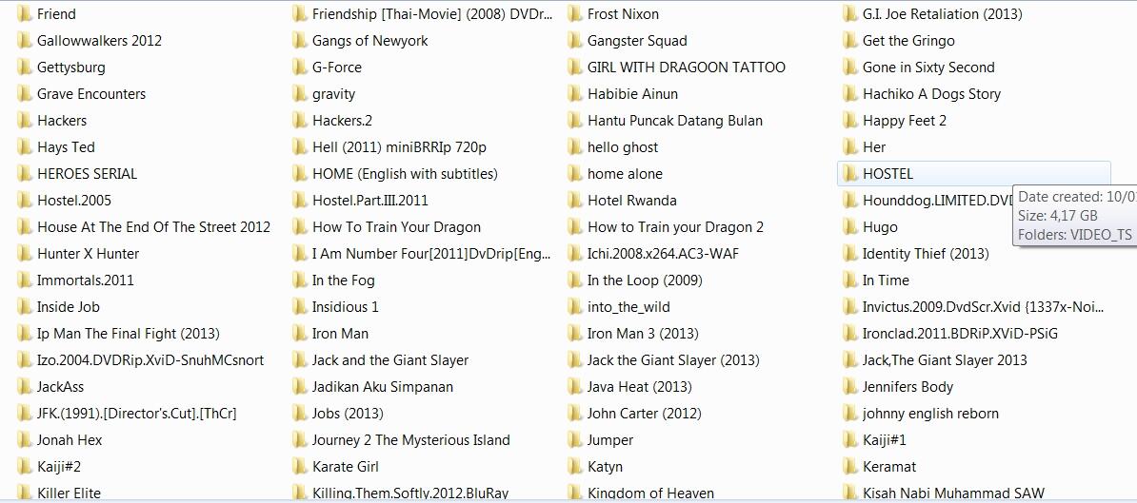The width and height of the screenshot is (1137, 503).
Task: Click the Gallowwalkers 2012 folder icon
Action: tap(25, 41)
